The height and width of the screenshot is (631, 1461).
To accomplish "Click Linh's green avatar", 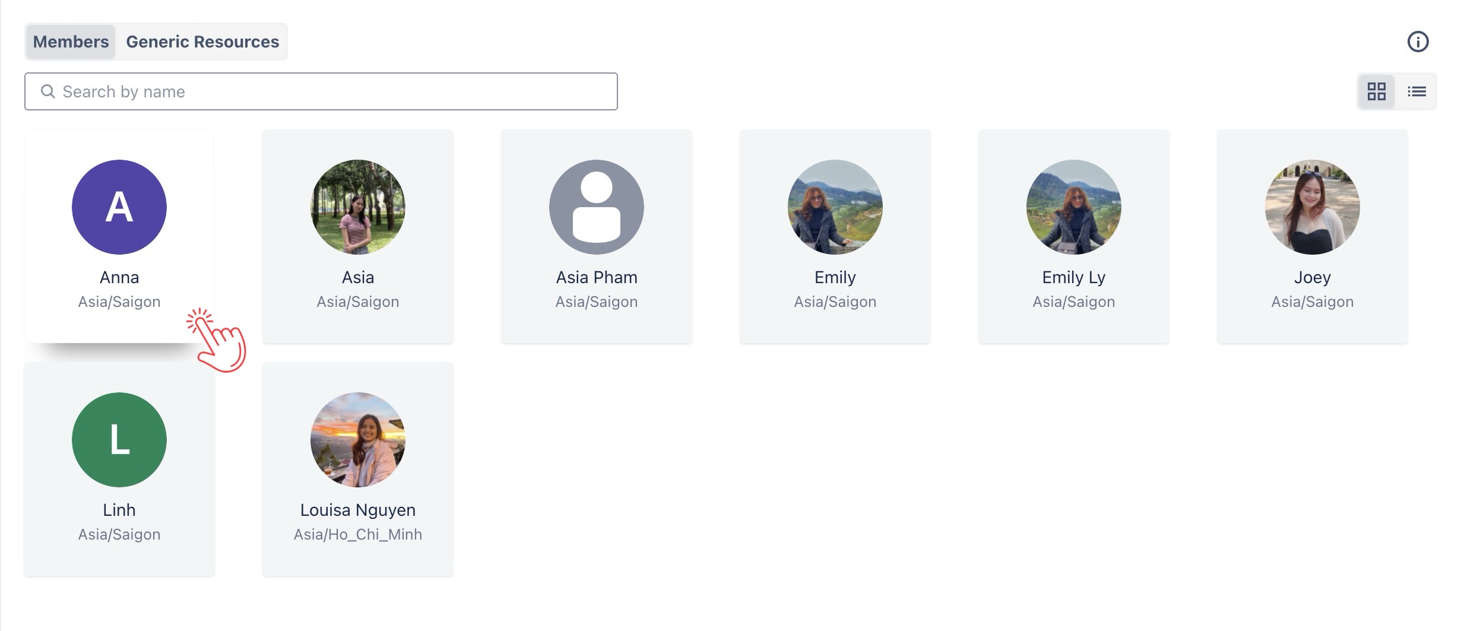I will (119, 440).
